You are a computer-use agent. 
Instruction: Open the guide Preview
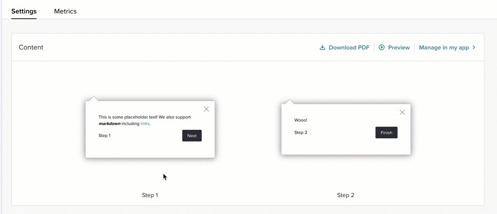tap(394, 47)
